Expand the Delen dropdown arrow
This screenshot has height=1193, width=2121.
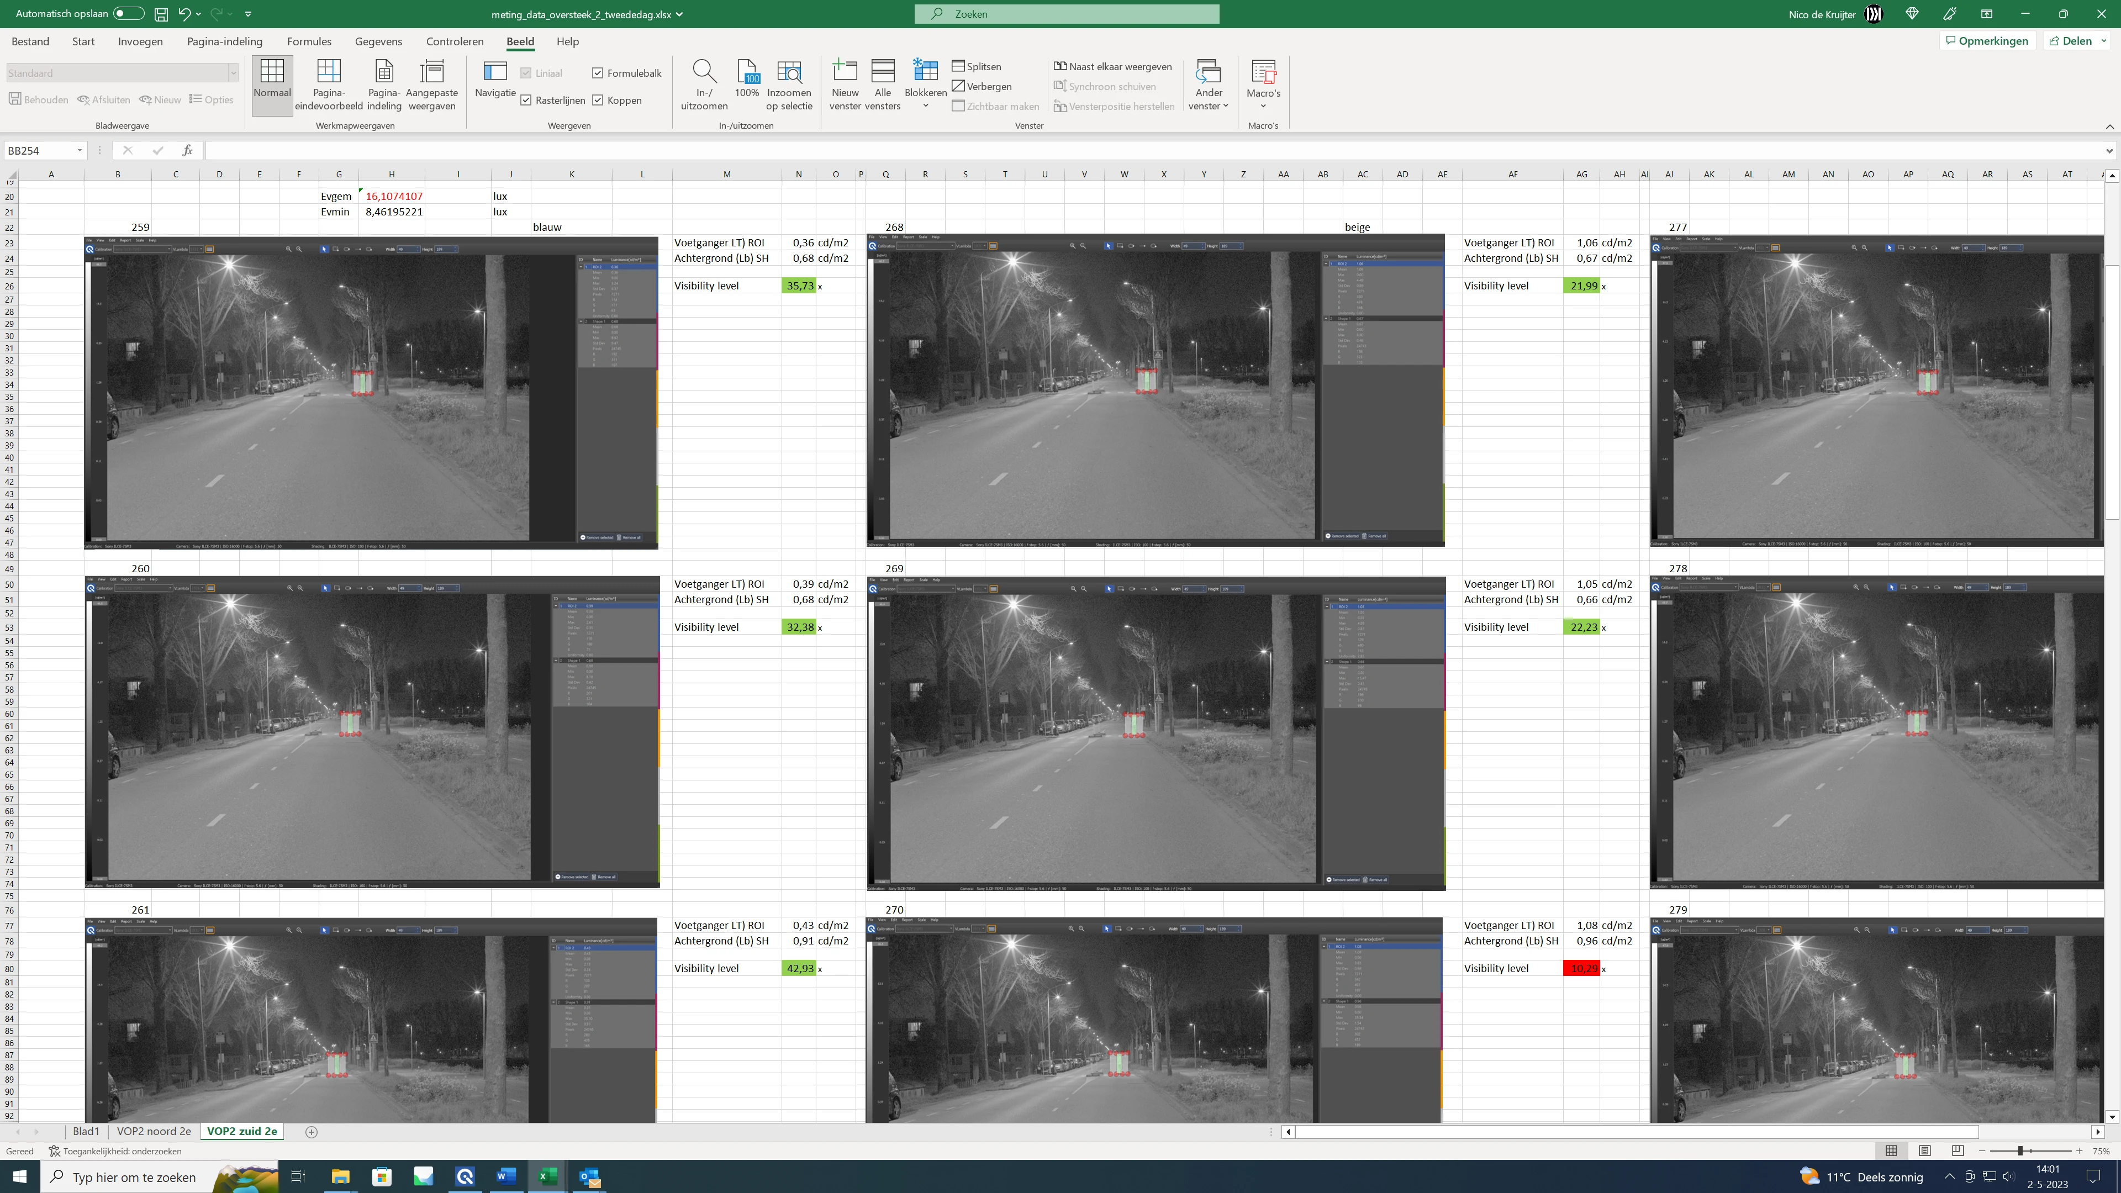pos(2104,41)
